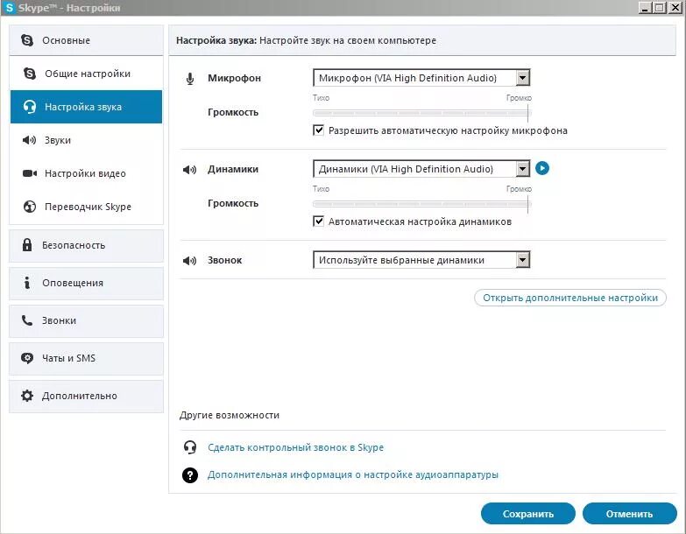
Task: Select the Настройка звука tab
Action: pos(86,107)
